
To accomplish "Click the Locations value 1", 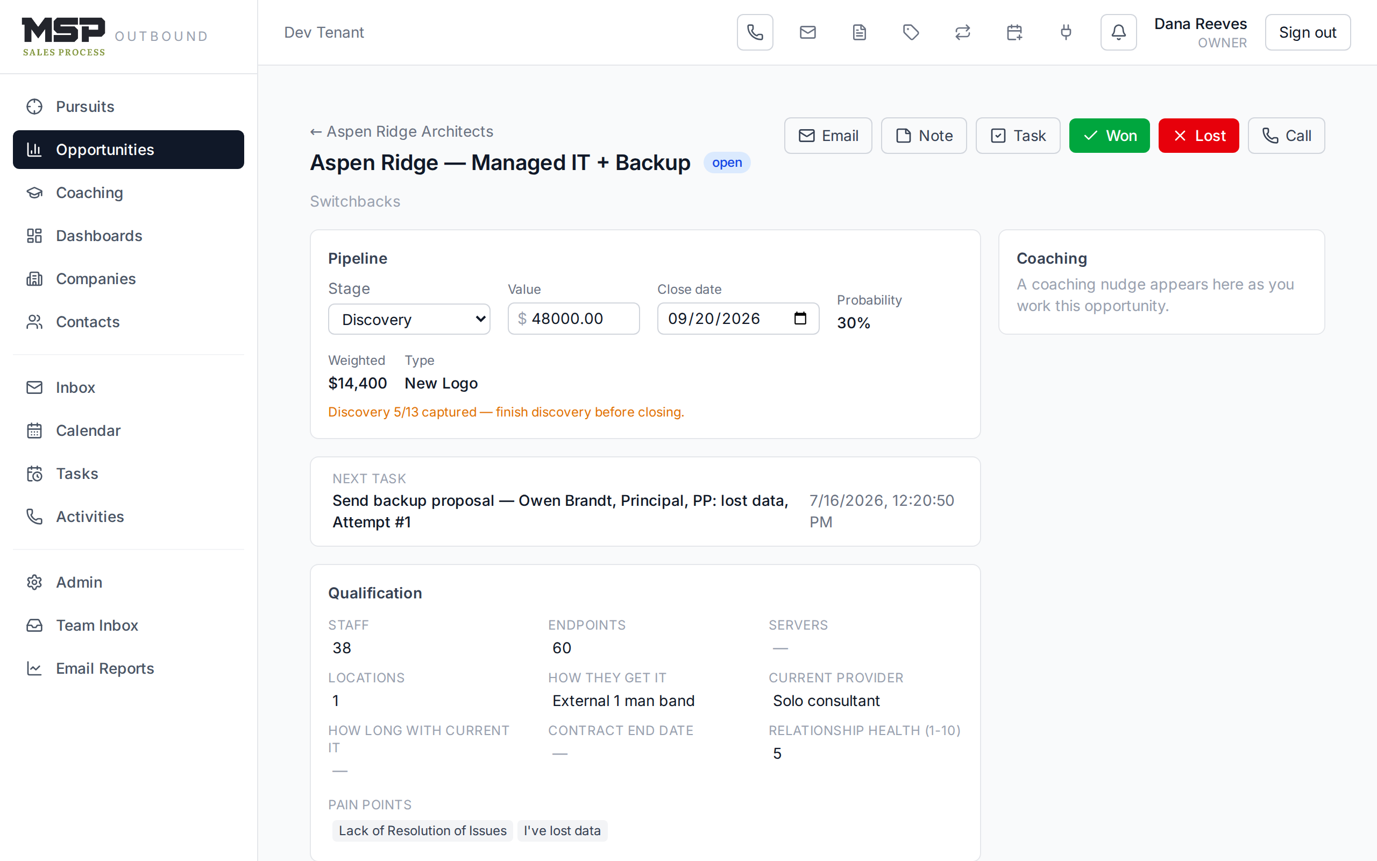I will pos(336,701).
